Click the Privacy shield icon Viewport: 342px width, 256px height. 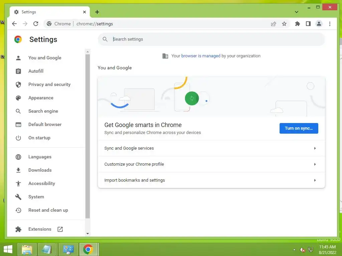pos(18,84)
